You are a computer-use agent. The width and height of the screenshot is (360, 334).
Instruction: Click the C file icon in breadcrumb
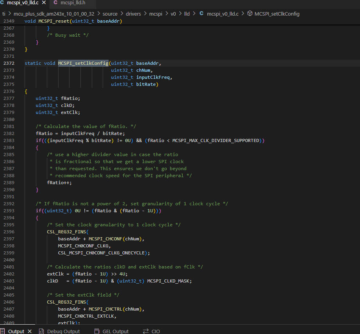tap(201, 14)
